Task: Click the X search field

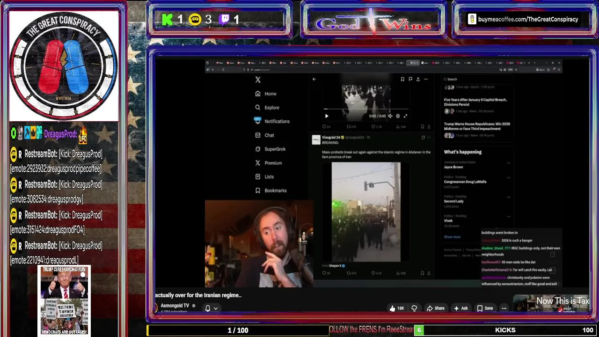Action: point(476,79)
